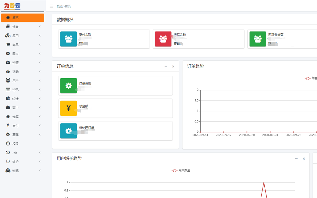Click the 新增会员数 label

(276, 35)
